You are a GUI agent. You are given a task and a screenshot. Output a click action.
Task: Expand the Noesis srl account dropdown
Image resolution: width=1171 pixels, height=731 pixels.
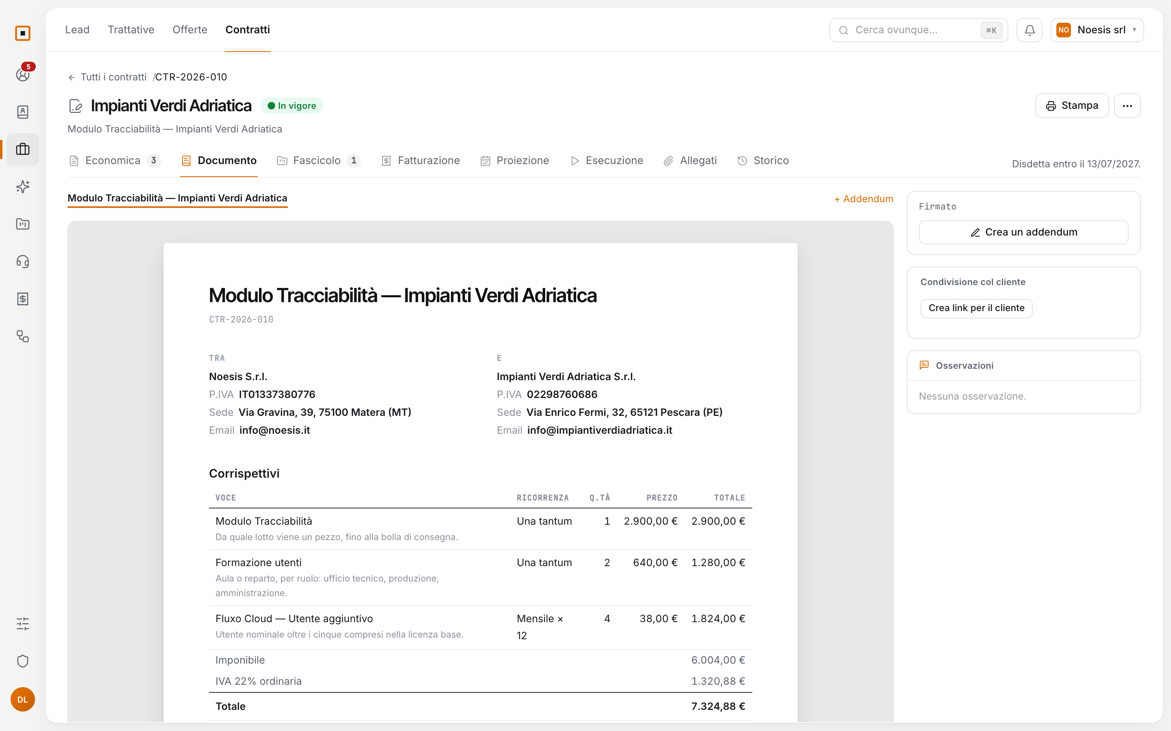coord(1097,30)
